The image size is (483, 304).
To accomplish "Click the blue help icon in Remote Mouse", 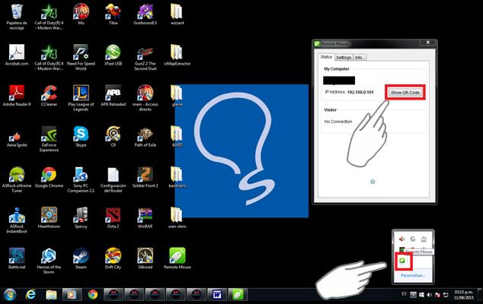I will click(373, 182).
